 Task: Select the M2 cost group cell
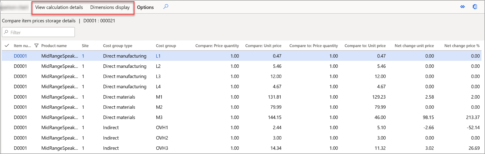click(159, 107)
